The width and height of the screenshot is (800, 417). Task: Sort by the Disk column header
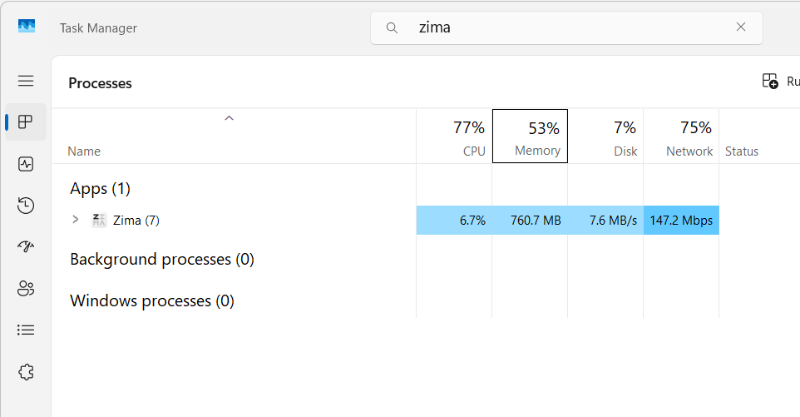click(x=605, y=137)
